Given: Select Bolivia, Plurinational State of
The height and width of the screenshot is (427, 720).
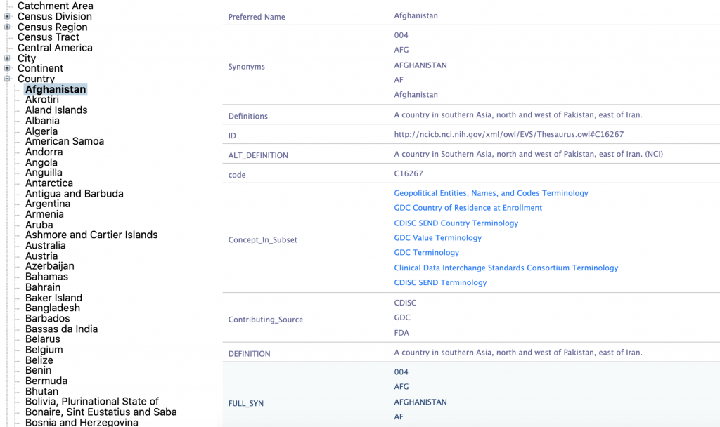Looking at the screenshot, I should click(x=92, y=401).
